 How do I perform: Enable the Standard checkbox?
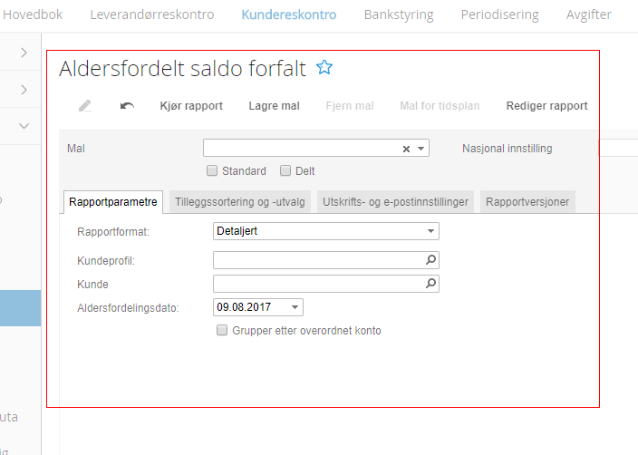212,170
